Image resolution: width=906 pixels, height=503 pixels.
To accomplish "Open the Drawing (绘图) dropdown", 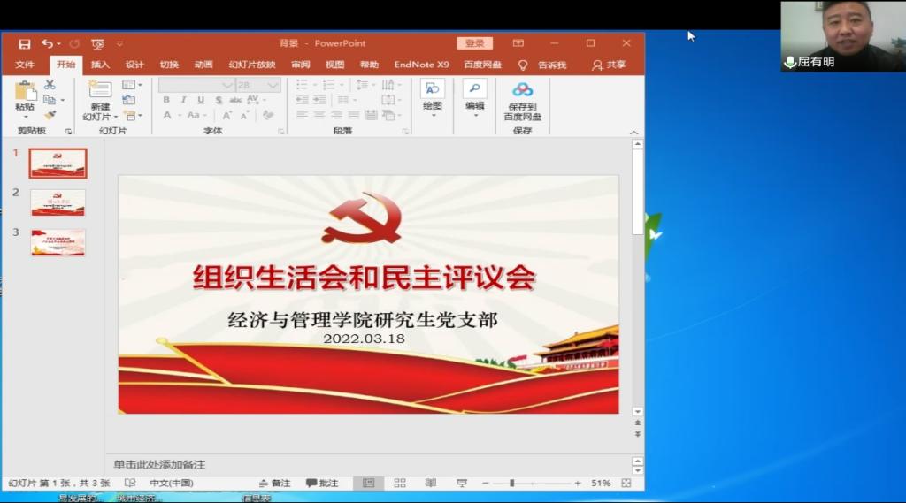I will (x=432, y=98).
